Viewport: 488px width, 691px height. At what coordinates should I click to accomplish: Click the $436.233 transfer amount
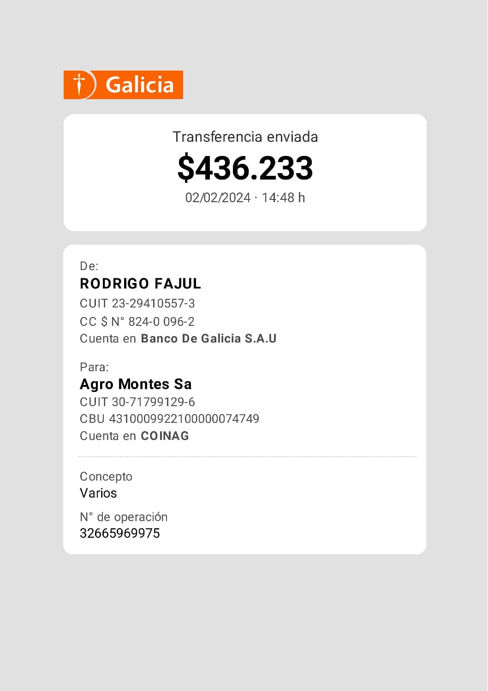coord(245,168)
